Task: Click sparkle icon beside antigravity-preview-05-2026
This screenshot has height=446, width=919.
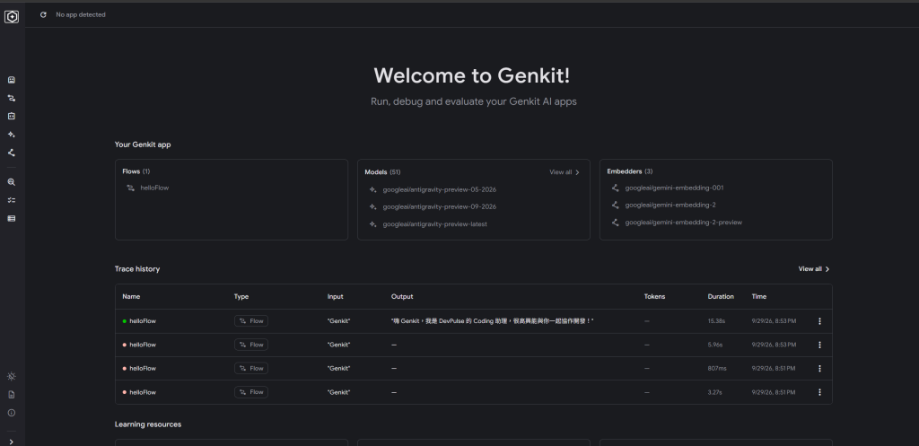Action: coord(372,190)
